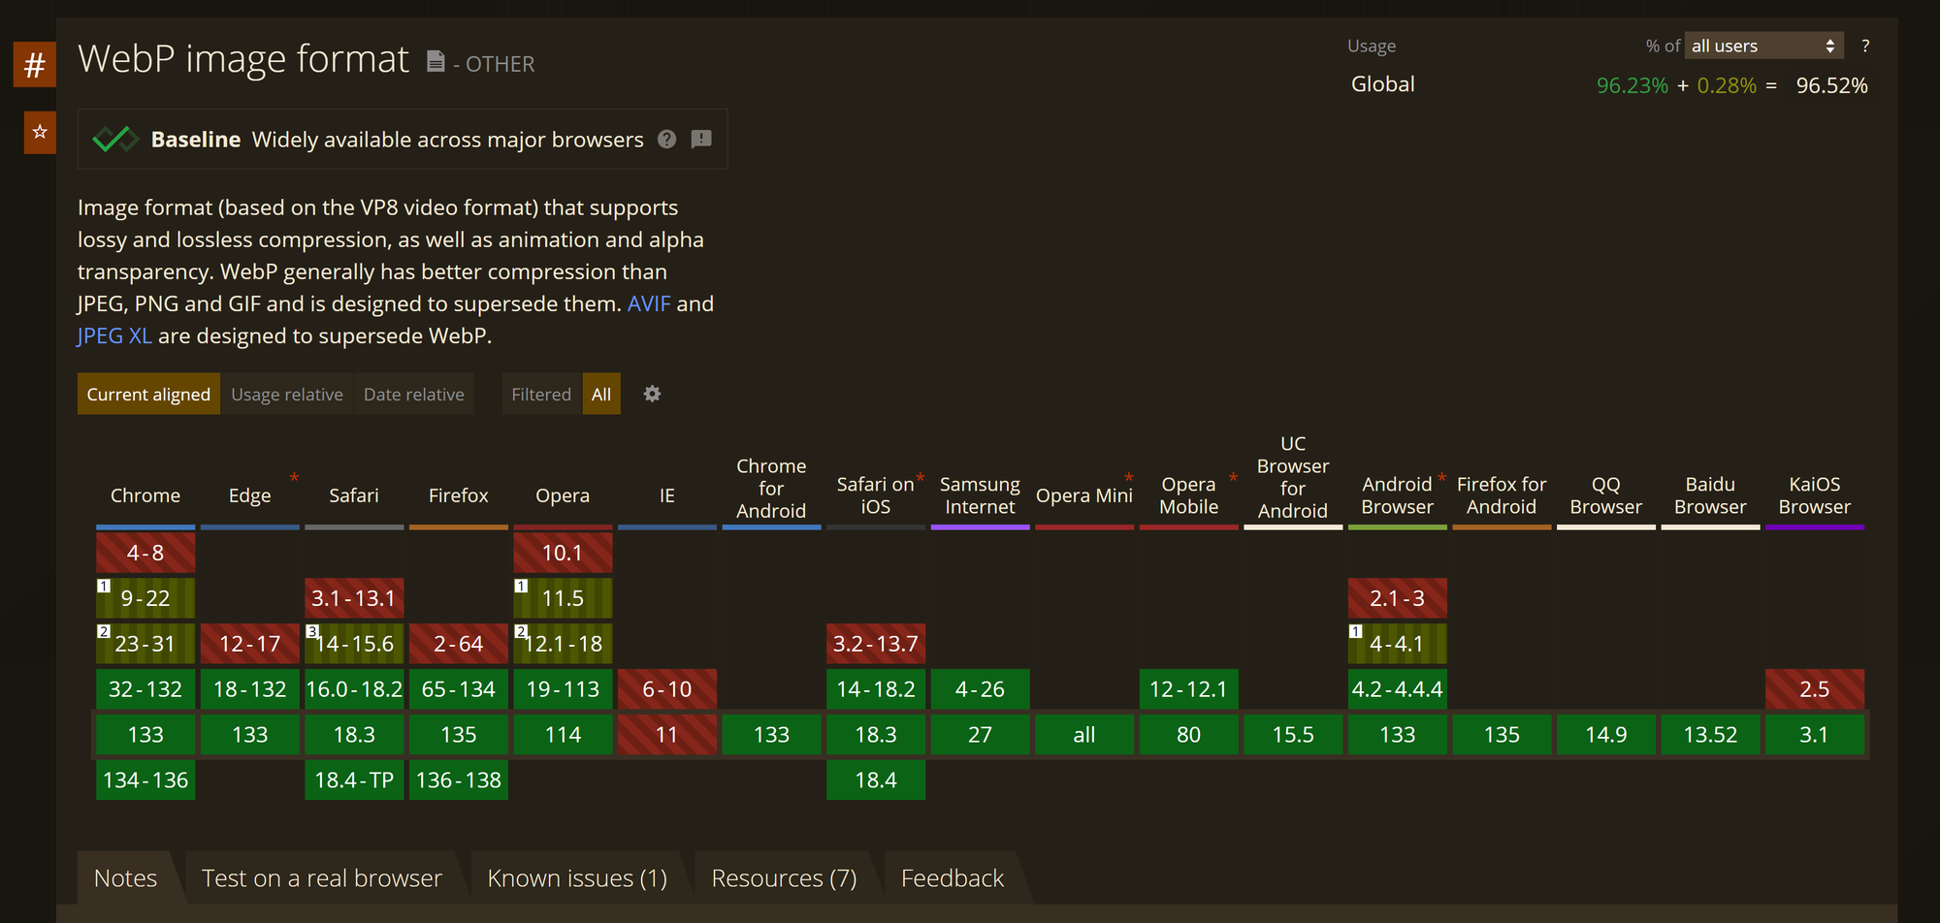Switch to Usage relative view
The width and height of the screenshot is (1940, 923).
[287, 394]
